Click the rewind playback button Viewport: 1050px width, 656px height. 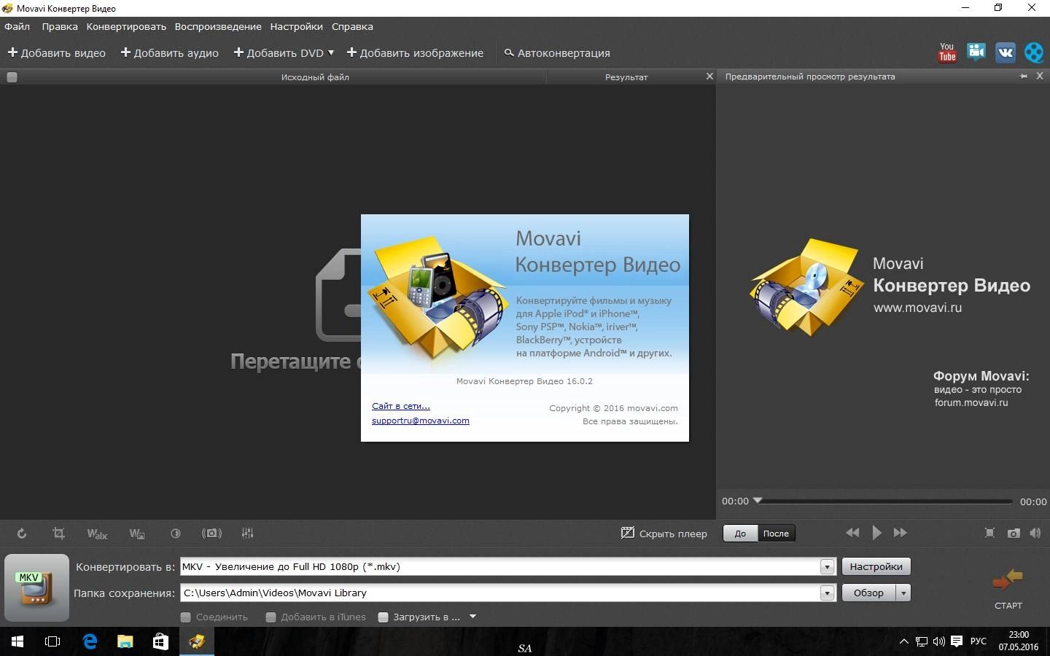point(852,533)
